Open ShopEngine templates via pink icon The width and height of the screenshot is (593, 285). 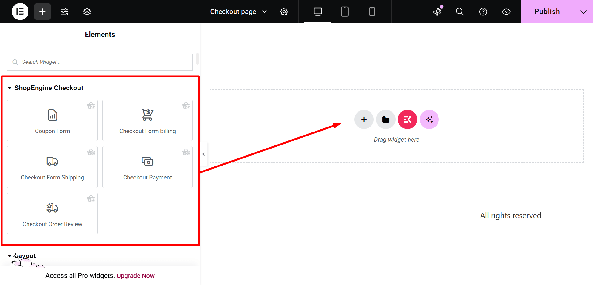click(407, 119)
